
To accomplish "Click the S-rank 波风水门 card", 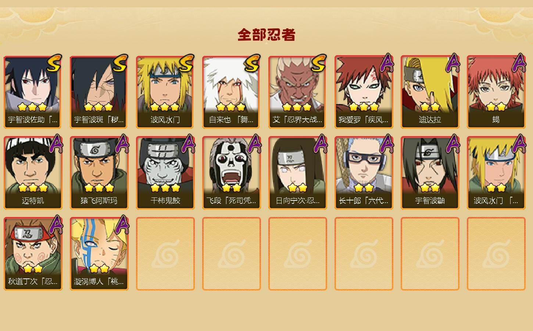I will 165,92.
